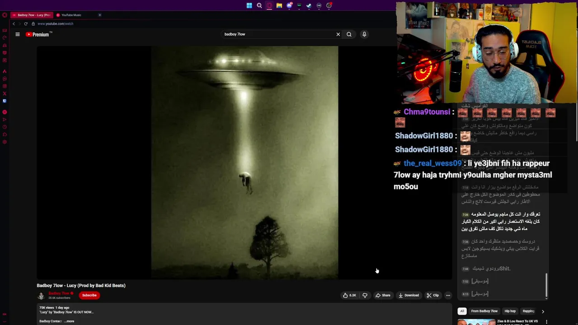Open Messenger in Opera sidebar
Screen dimensions: 578x325
[5, 79]
